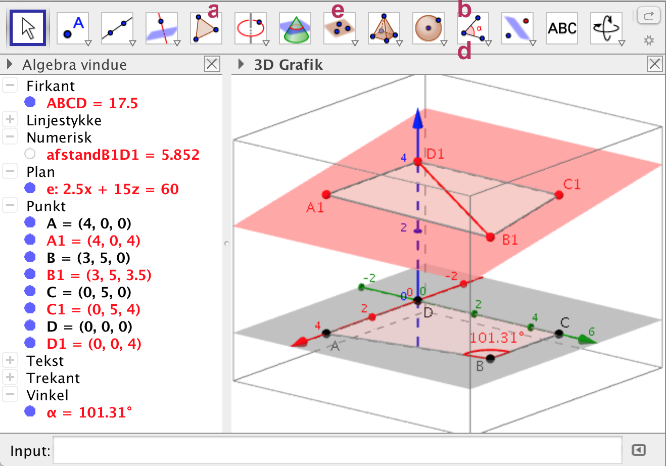The height and width of the screenshot is (466, 666).
Task: Click point B1 in the 3D view
Action: point(490,237)
